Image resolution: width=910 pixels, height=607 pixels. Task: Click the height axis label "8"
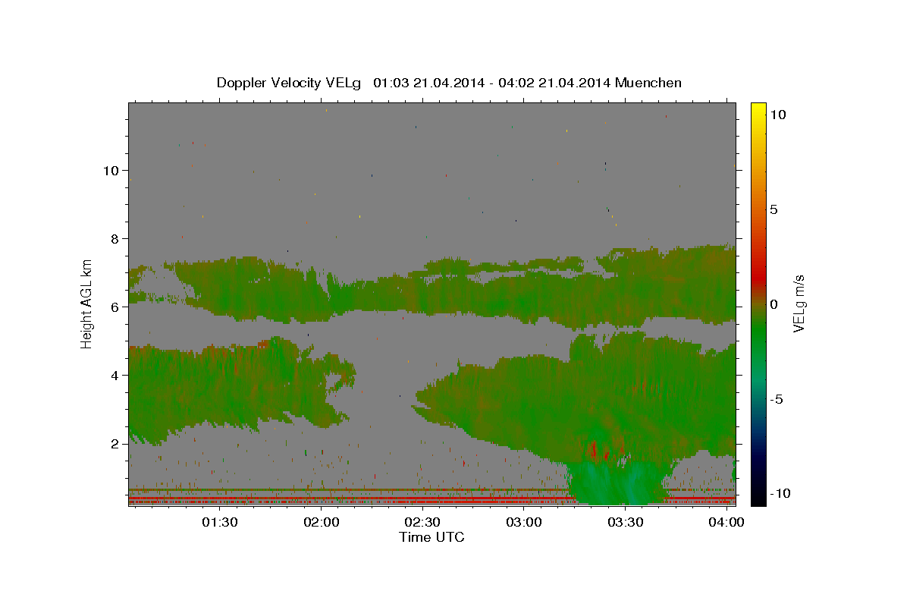(x=115, y=238)
